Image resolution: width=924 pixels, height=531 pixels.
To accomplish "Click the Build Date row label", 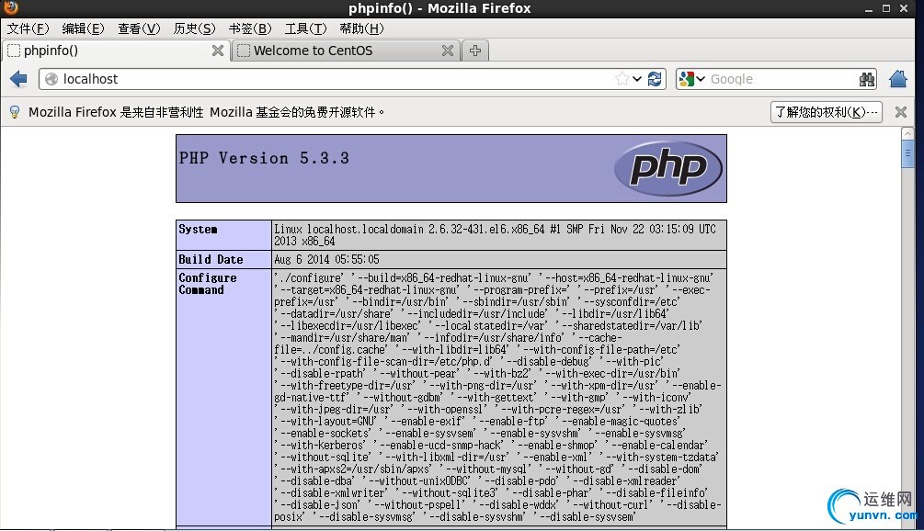I will [211, 259].
